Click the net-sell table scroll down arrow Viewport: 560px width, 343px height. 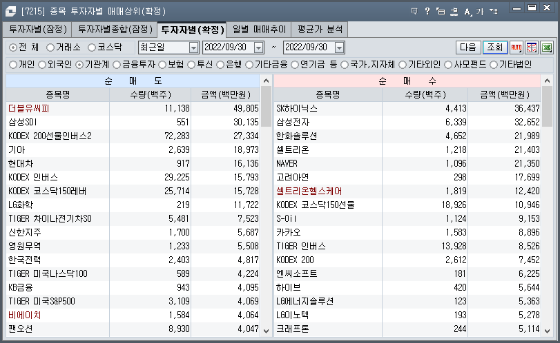[x=266, y=331]
